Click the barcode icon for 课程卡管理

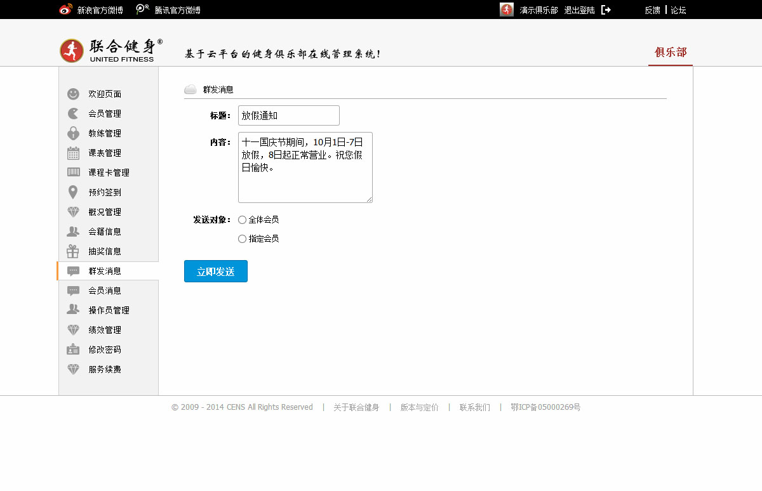pyautogui.click(x=73, y=173)
